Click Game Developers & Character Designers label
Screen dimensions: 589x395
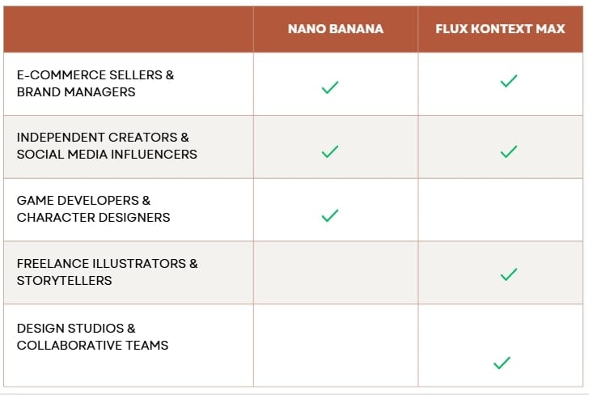[93, 209]
